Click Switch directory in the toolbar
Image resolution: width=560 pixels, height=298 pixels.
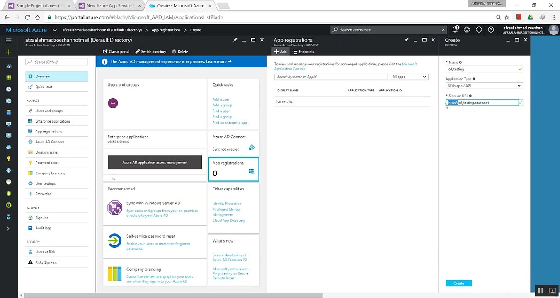(x=150, y=52)
